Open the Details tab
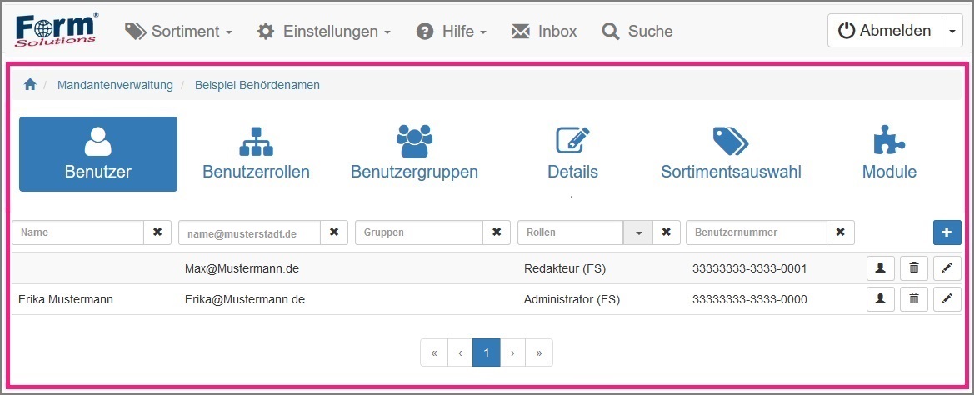The height and width of the screenshot is (395, 974). coord(572,154)
